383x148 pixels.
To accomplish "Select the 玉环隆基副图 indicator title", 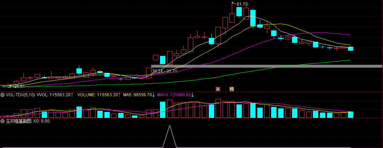I will click(19, 121).
